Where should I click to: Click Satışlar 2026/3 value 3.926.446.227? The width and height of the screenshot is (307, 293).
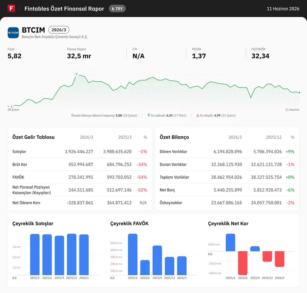tap(79, 152)
